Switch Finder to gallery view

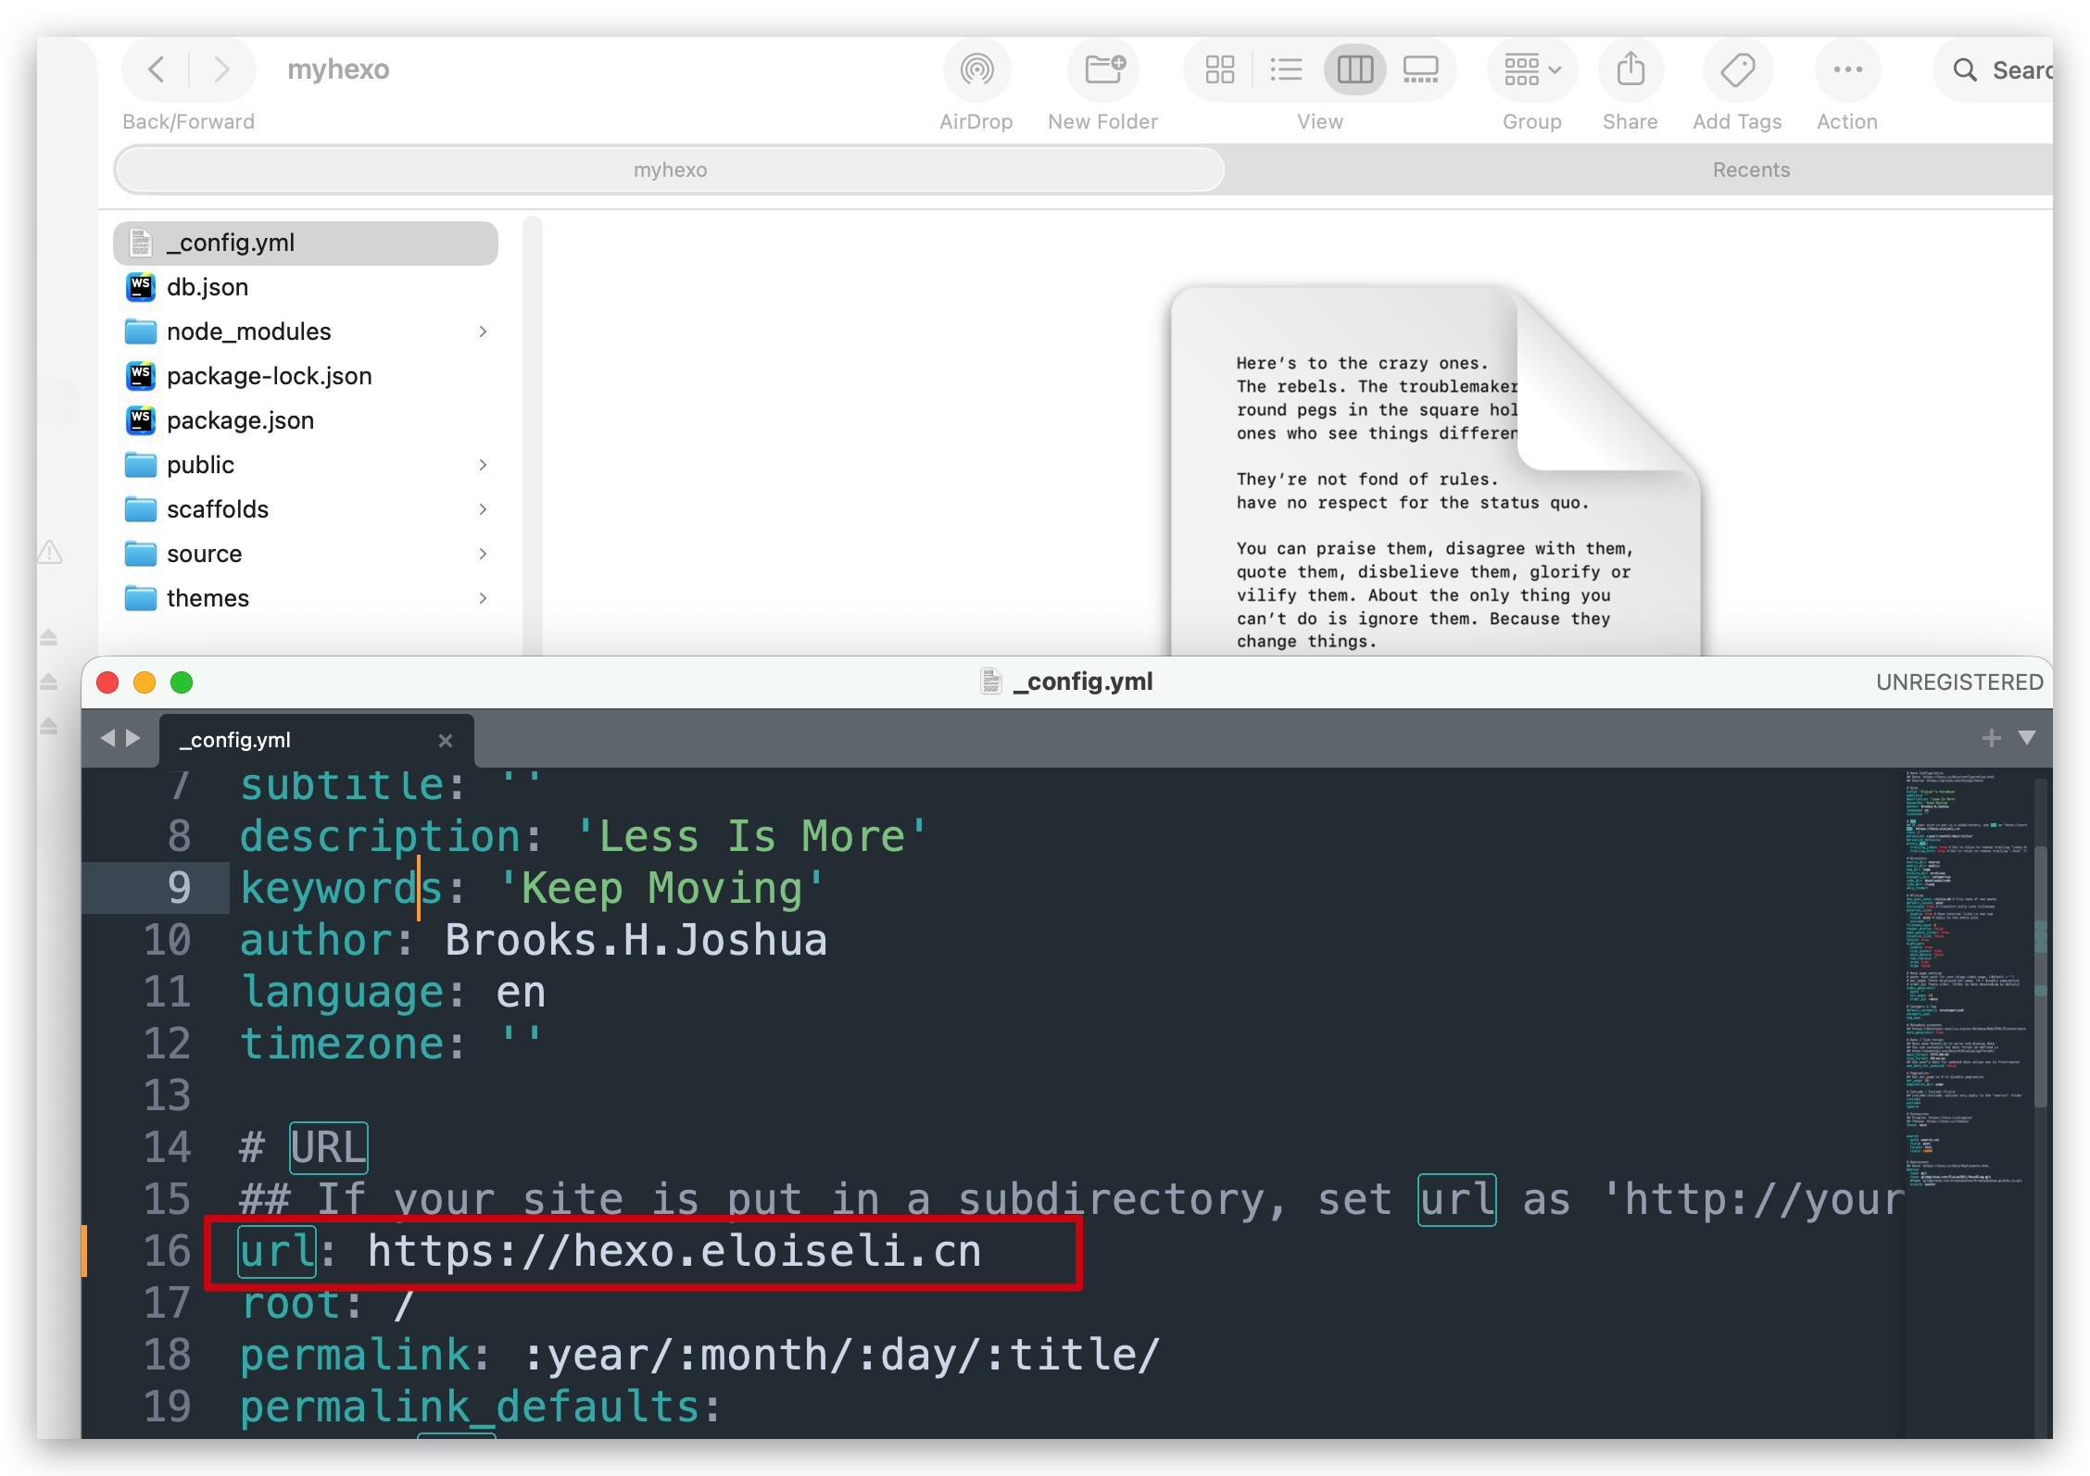1420,69
